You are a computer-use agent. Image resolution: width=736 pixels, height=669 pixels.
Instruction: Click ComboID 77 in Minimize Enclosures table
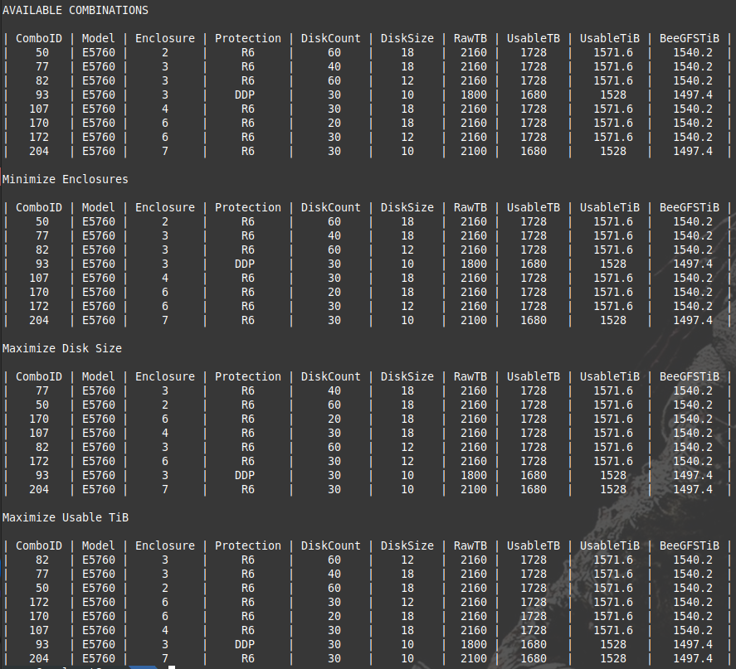pyautogui.click(x=42, y=235)
